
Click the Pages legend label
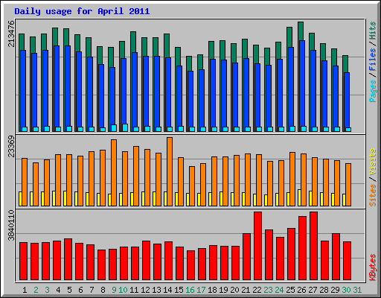[x=373, y=91]
